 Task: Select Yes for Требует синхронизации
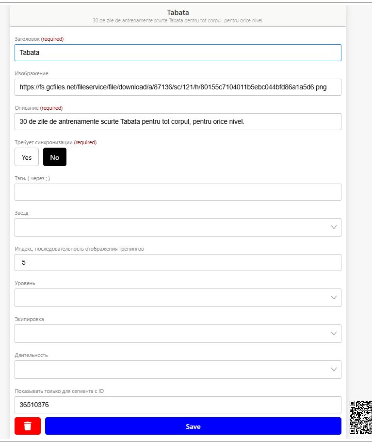[27, 157]
